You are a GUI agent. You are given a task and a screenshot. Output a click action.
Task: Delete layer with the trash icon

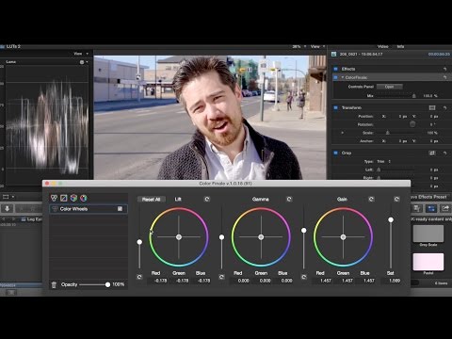pyautogui.click(x=54, y=284)
